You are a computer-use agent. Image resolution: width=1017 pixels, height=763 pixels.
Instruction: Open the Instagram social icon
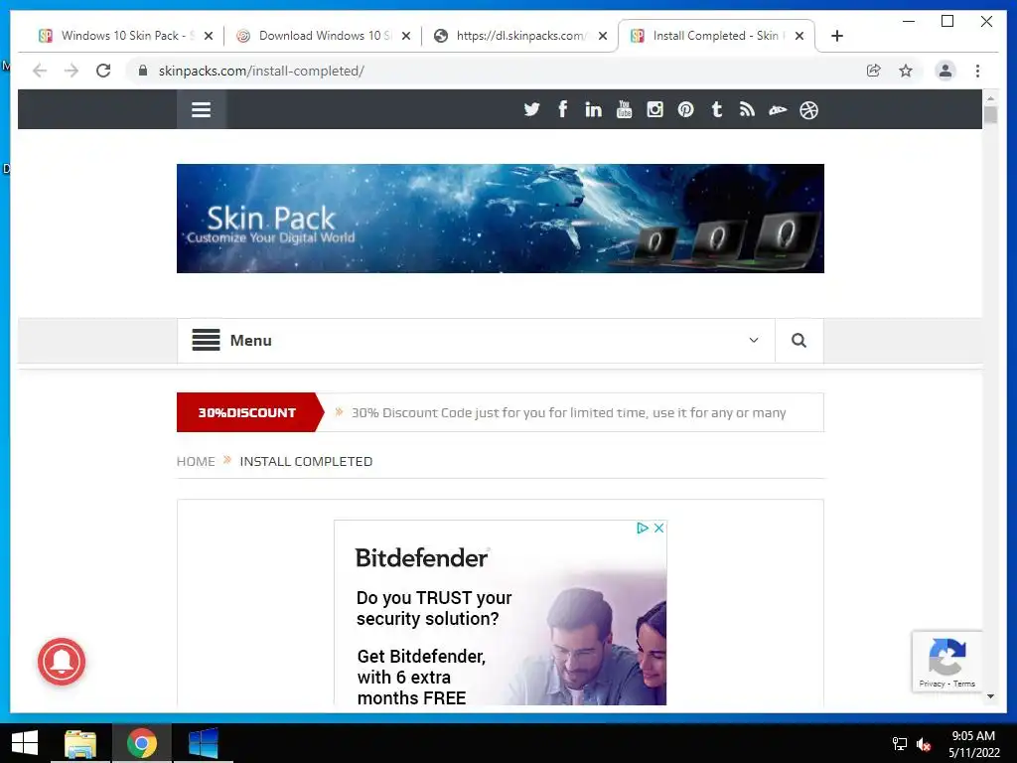655,109
